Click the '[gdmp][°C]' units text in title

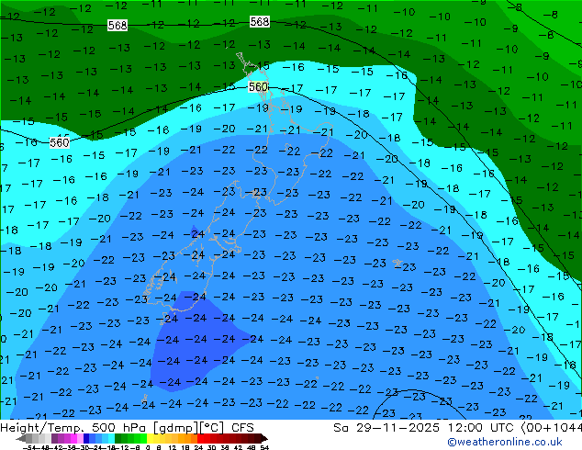(189, 428)
